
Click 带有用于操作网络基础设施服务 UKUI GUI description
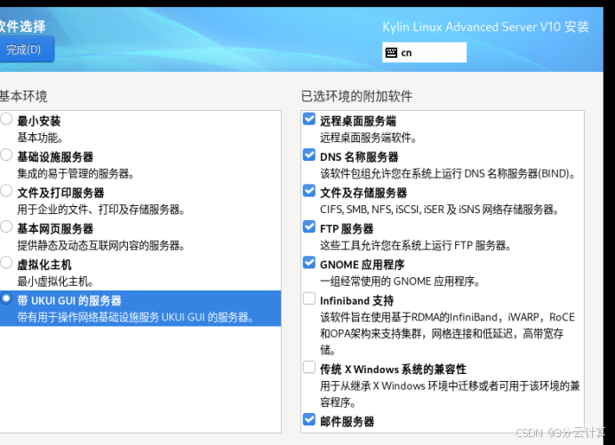(x=136, y=317)
